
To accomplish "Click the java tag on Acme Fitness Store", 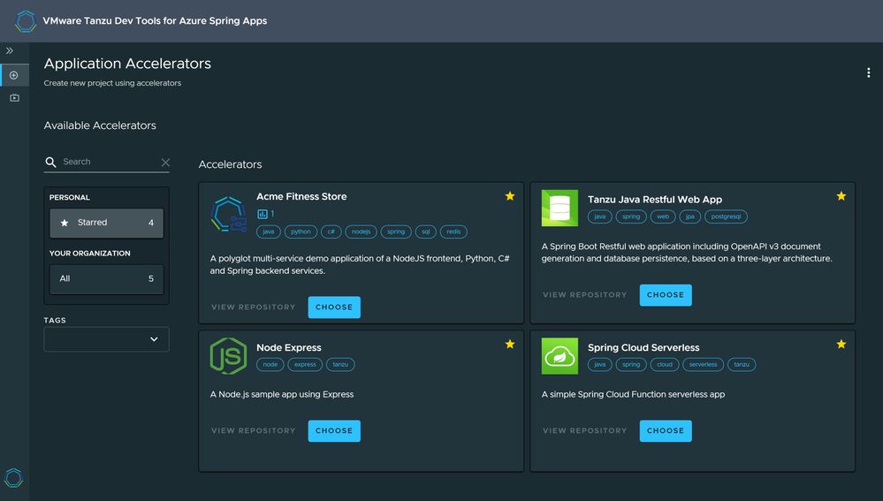I will point(269,232).
